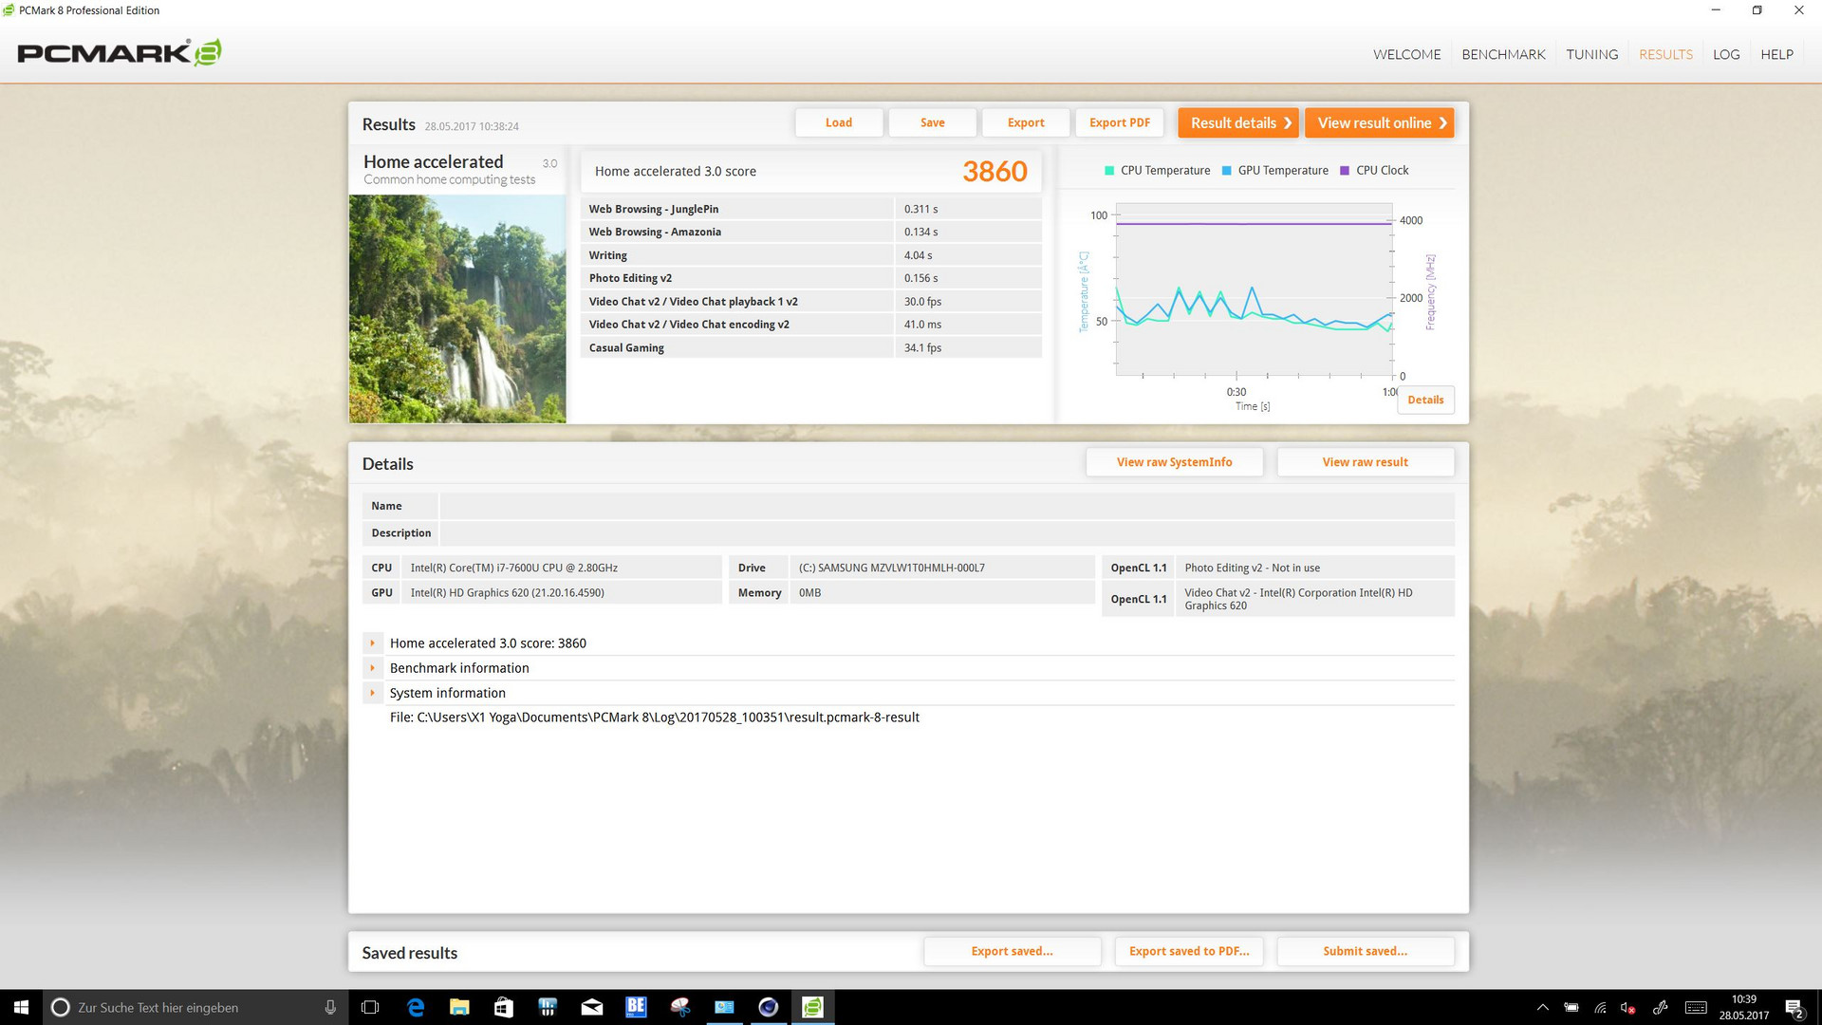
Task: Open BatteryEater Pro from the taskbar
Action: [636, 1007]
